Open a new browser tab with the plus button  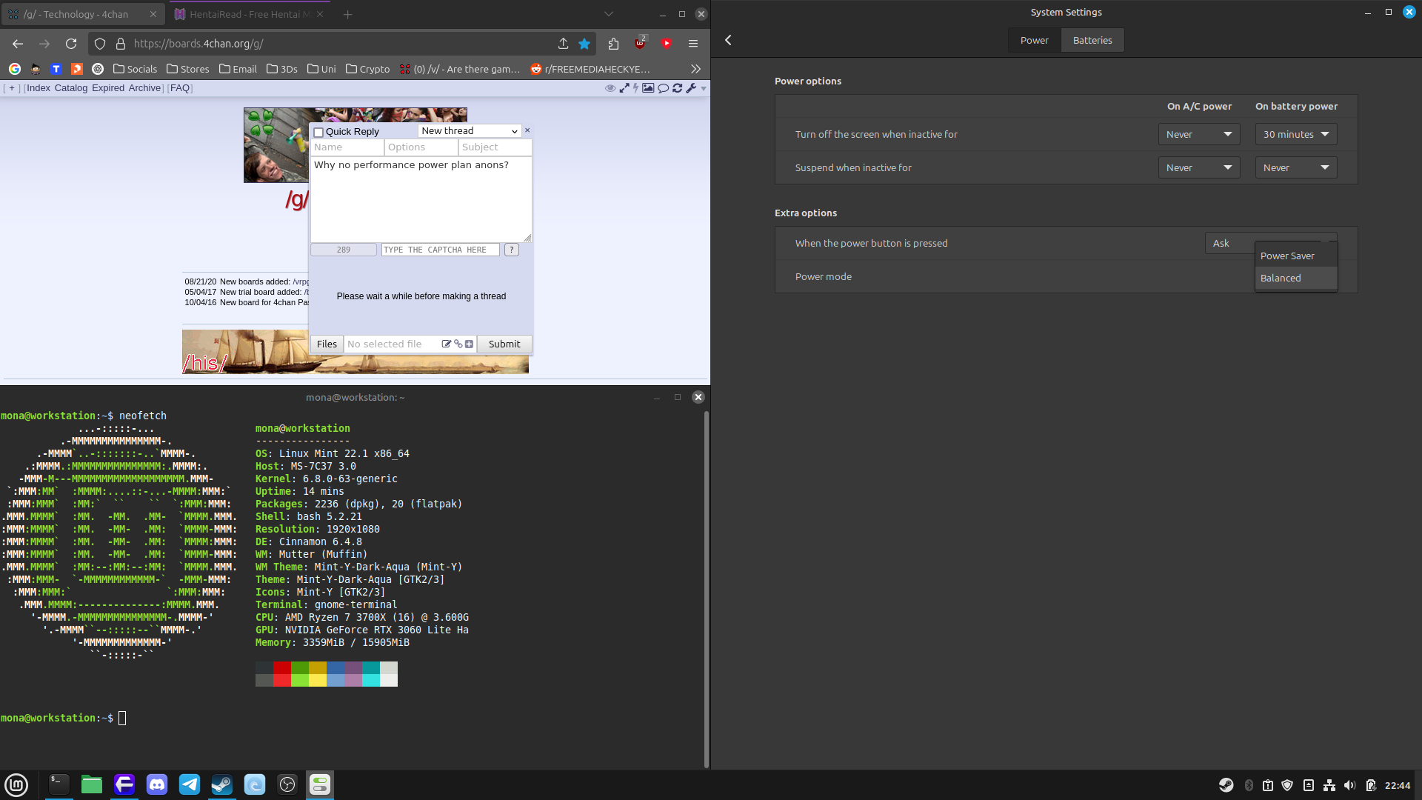(x=347, y=14)
